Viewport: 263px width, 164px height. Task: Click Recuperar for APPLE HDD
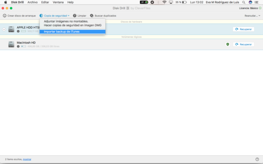pyautogui.click(x=244, y=29)
